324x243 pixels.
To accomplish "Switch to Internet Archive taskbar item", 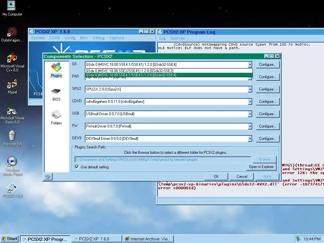I will pos(148,239).
